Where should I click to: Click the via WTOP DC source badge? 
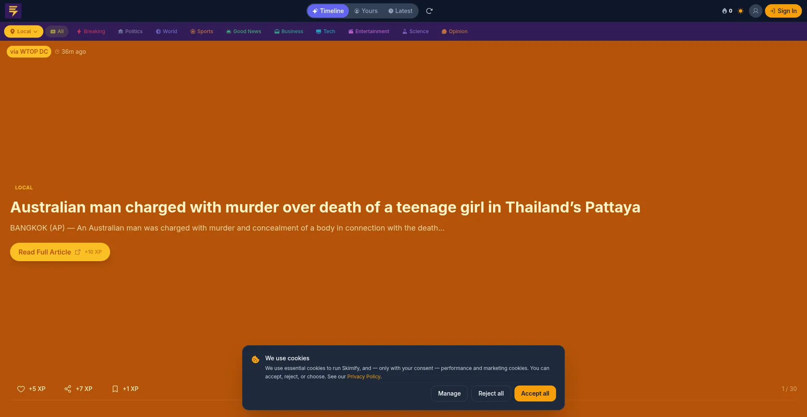point(29,52)
